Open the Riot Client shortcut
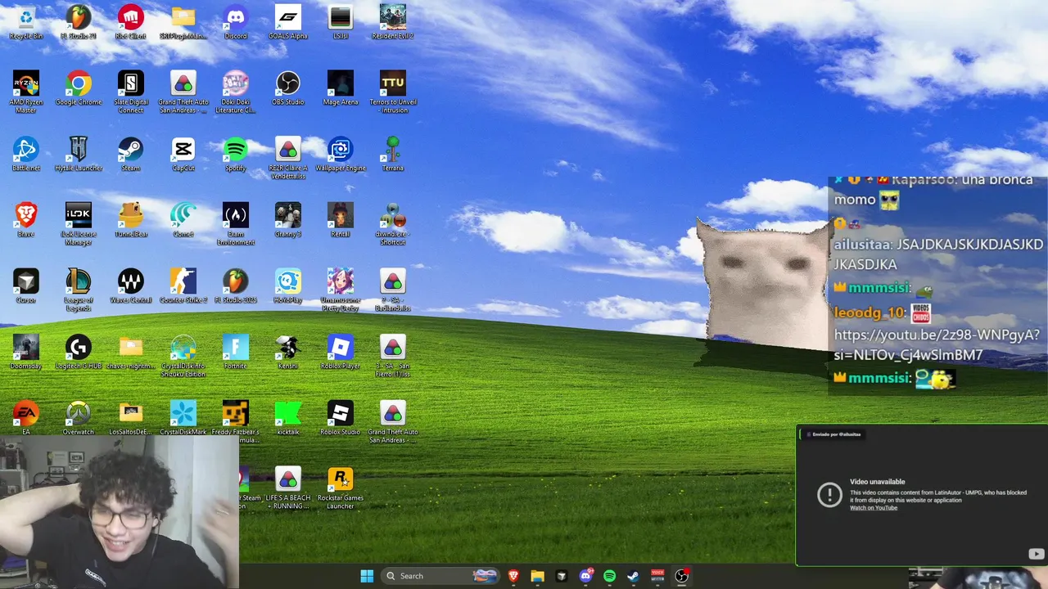 [x=131, y=21]
